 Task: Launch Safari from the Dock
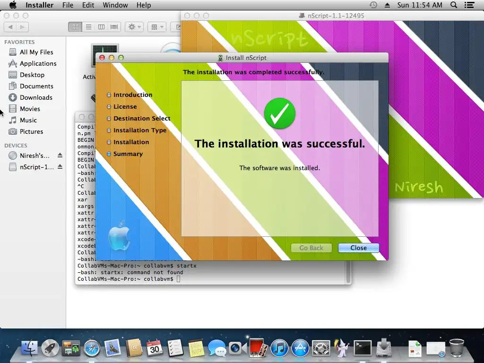(x=92, y=348)
